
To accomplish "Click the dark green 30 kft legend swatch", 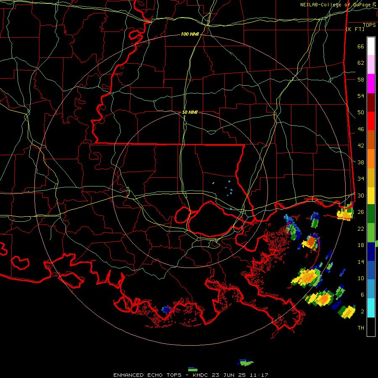I will click(371, 214).
